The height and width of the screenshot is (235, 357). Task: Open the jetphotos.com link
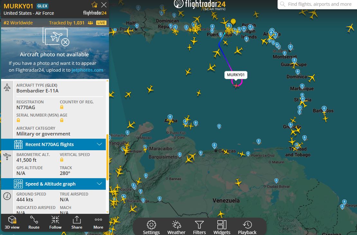click(87, 70)
